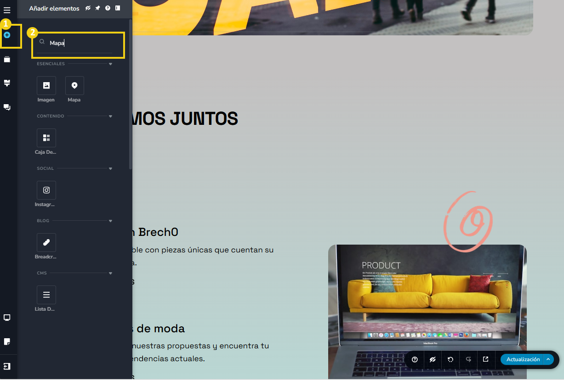The height and width of the screenshot is (380, 564).
Task: Click the panel's vertical scrollbar
Action: [x=131, y=92]
